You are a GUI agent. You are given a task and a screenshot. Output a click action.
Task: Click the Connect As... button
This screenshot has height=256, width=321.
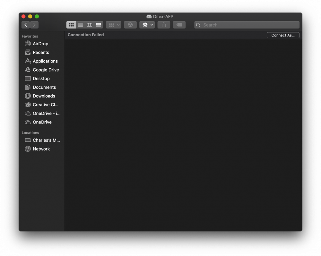283,35
